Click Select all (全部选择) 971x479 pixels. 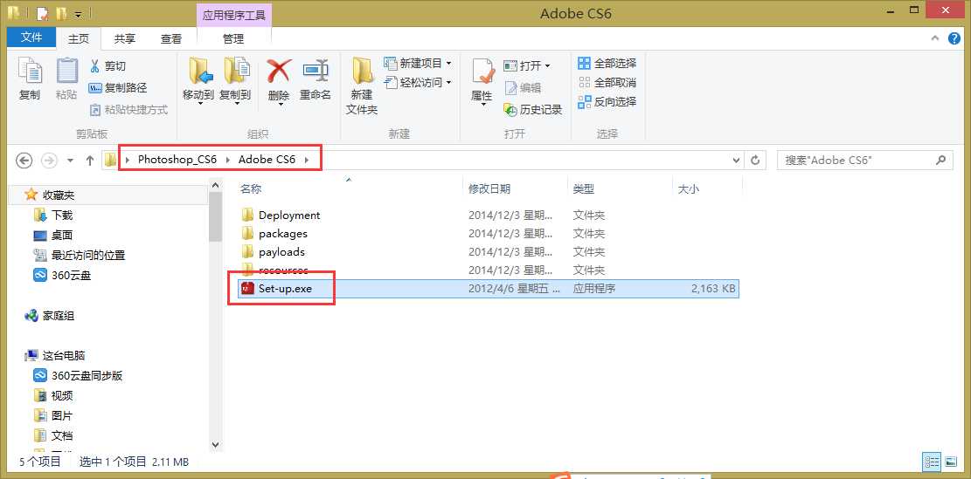tap(607, 63)
